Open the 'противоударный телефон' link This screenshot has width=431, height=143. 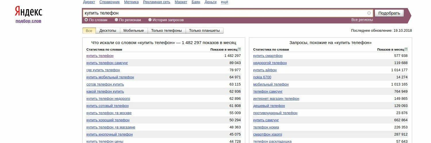coord(275,113)
